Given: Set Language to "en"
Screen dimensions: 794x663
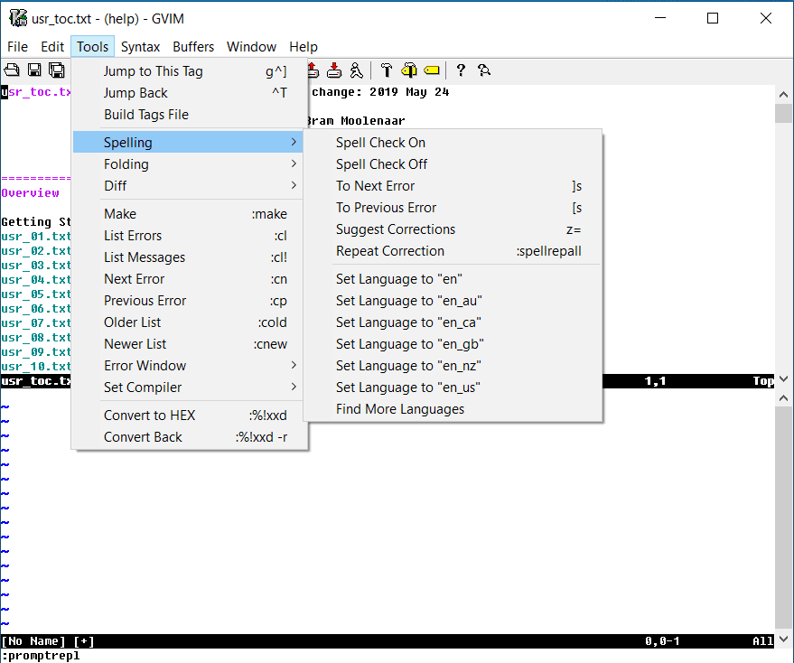Looking at the screenshot, I should [x=453, y=279].
